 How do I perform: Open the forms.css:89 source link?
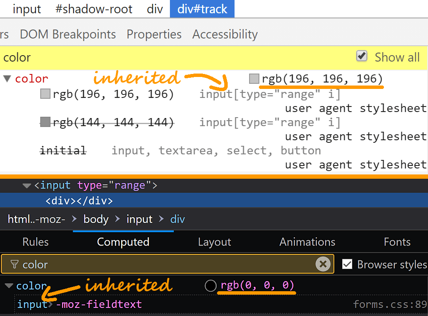[390, 304]
